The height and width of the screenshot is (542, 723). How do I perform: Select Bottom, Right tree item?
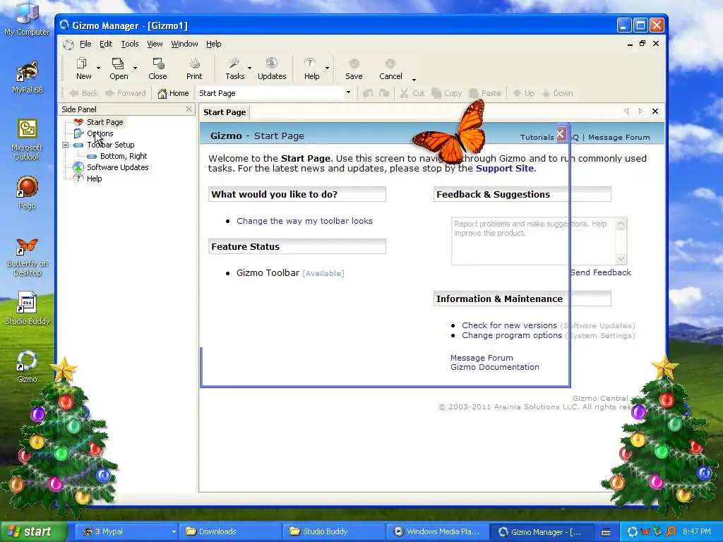tap(123, 156)
